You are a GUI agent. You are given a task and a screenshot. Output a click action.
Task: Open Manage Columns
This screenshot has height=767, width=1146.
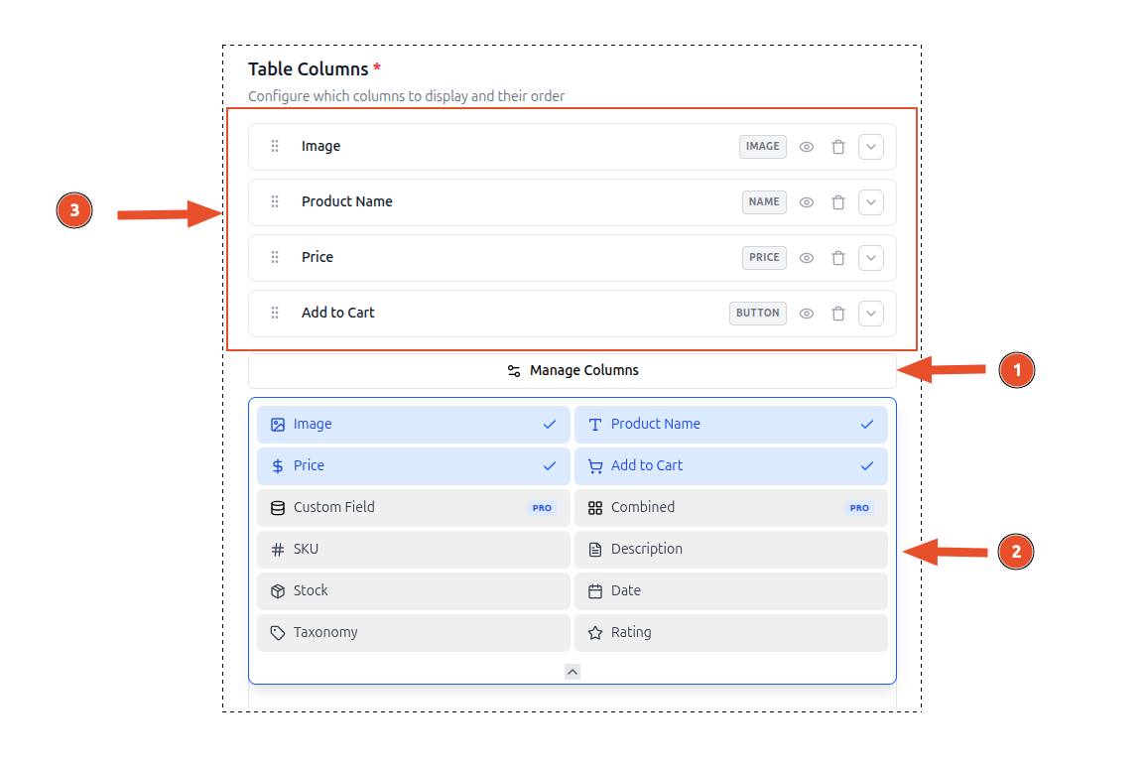(x=573, y=370)
